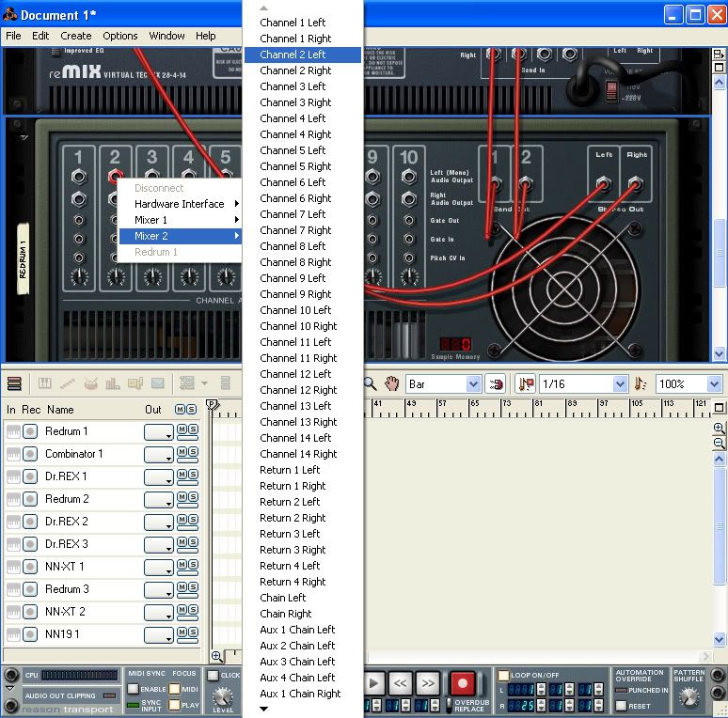728x718 pixels.
Task: Switch to arrange mode view icon
Action: [14, 383]
